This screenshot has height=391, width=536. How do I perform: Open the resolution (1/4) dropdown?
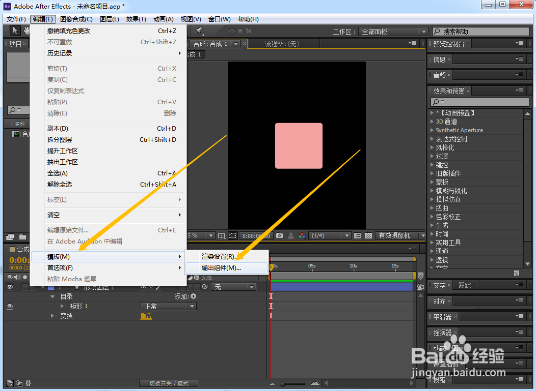[330, 236]
